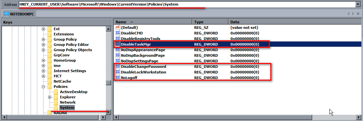Click the HomeGroup folder icon
363x121 pixels.
pyautogui.click(x=49, y=60)
